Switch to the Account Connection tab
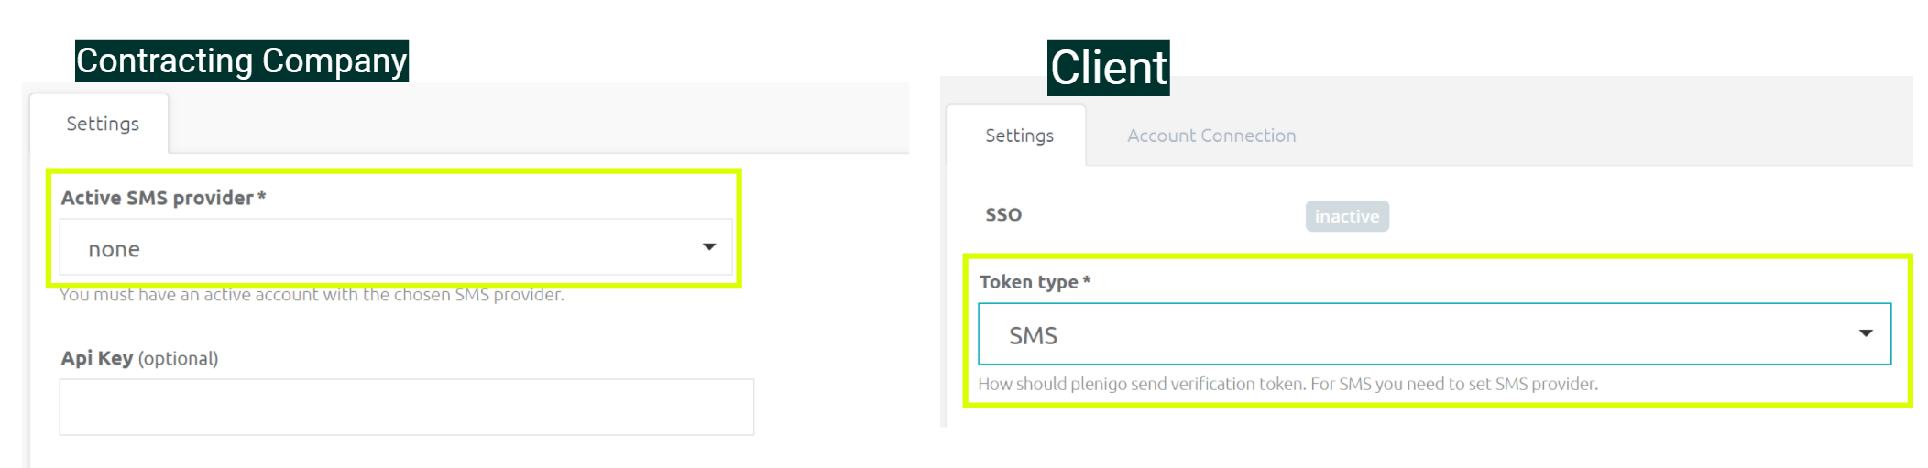Image resolution: width=1928 pixels, height=468 pixels. point(1210,136)
